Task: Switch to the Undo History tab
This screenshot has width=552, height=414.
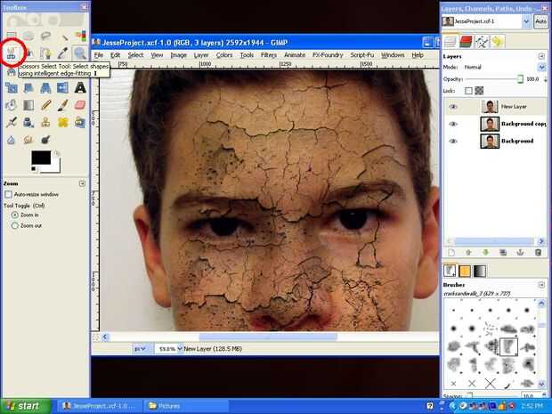Action: pos(498,42)
